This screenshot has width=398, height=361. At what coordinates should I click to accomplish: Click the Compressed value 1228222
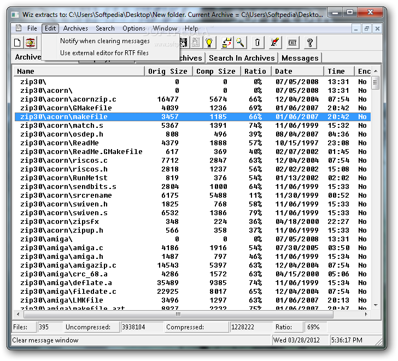pos(251,327)
